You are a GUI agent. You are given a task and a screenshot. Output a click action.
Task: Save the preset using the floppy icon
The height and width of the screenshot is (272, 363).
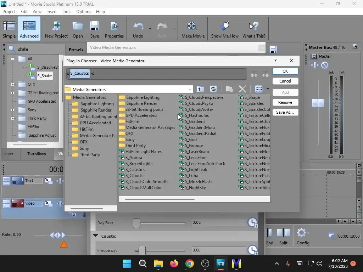point(273,49)
